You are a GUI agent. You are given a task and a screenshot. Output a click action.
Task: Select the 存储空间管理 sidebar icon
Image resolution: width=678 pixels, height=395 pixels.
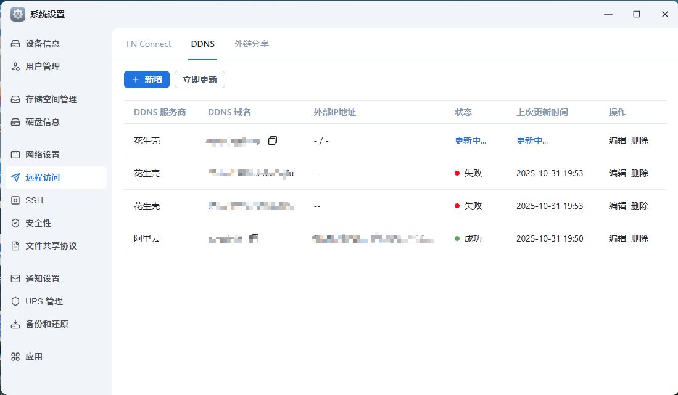[x=16, y=99]
